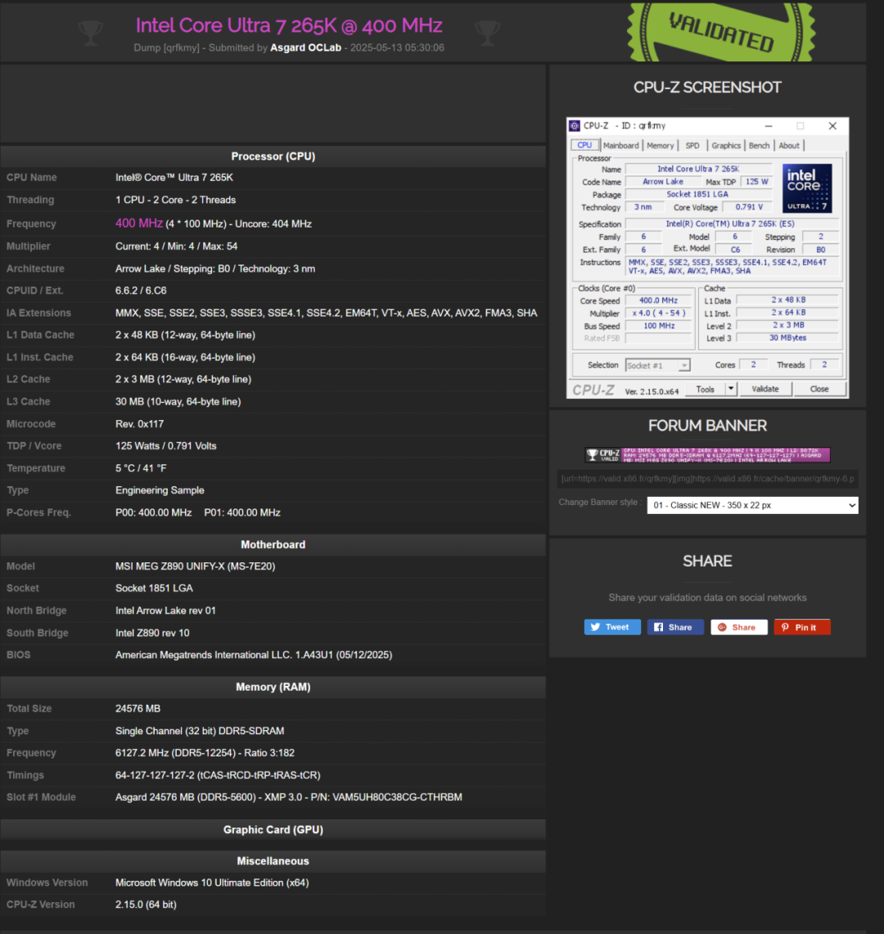Click the forum banner preview image
This screenshot has width=884, height=934.
click(707, 455)
